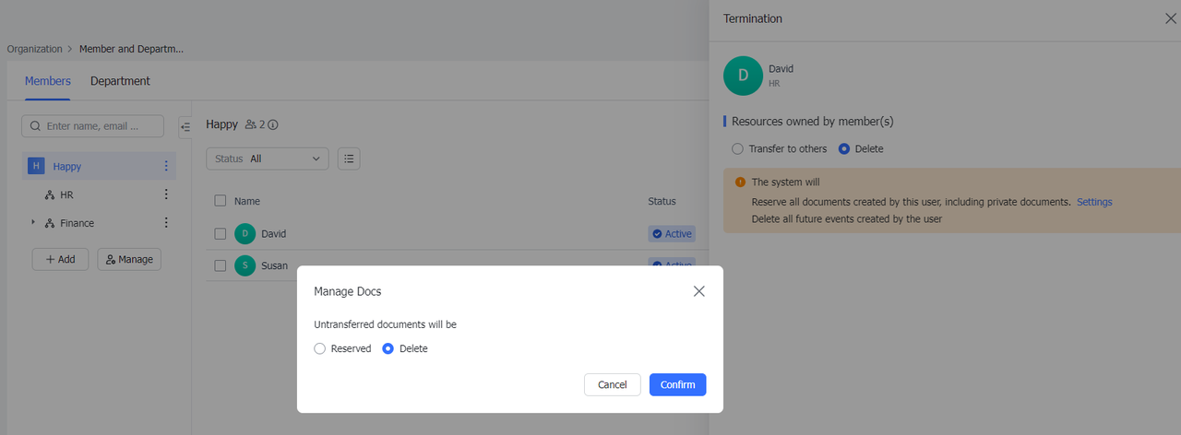Expand the Finance department tree arrow
The height and width of the screenshot is (435, 1181).
[x=33, y=223]
